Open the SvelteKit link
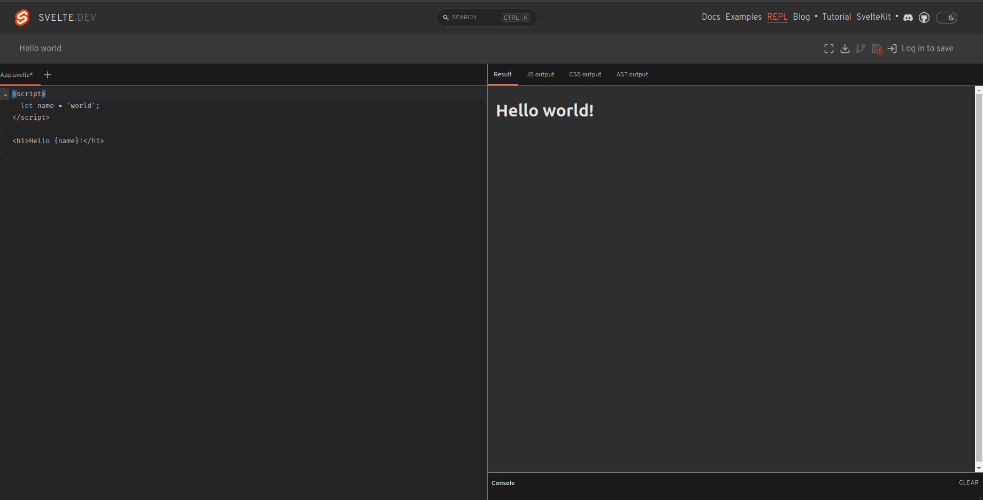Viewport: 983px width, 500px height. click(x=873, y=17)
